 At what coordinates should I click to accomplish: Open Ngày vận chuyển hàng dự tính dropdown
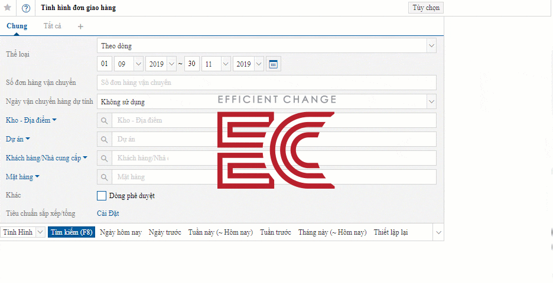click(431, 102)
